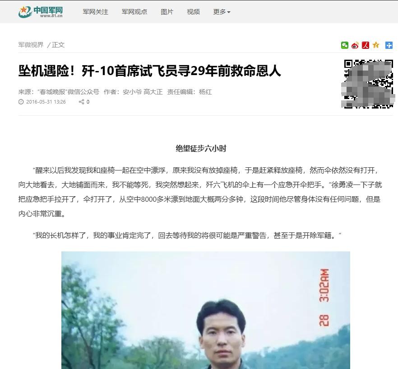Click the pixelated QR code image
This screenshot has height=369, width=398.
click(x=368, y=84)
